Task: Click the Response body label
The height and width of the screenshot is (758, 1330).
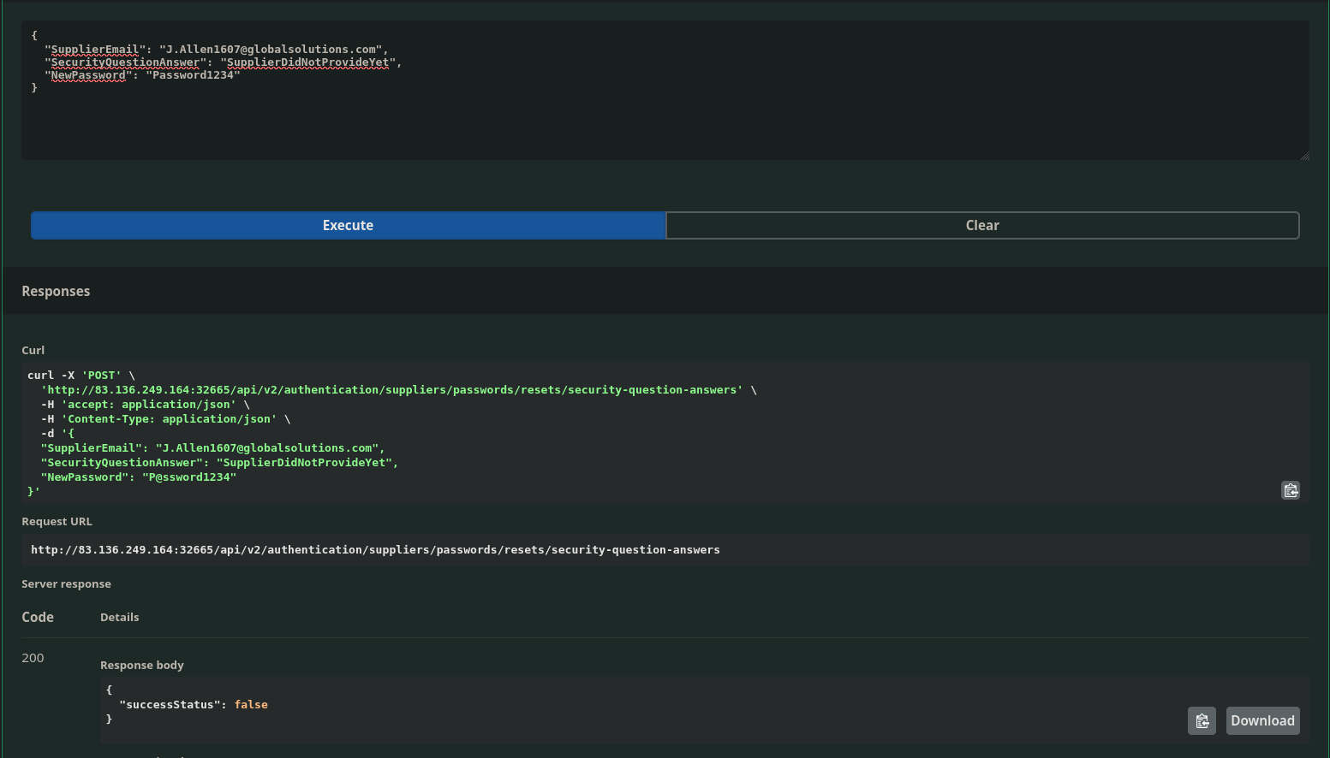Action: click(141, 665)
